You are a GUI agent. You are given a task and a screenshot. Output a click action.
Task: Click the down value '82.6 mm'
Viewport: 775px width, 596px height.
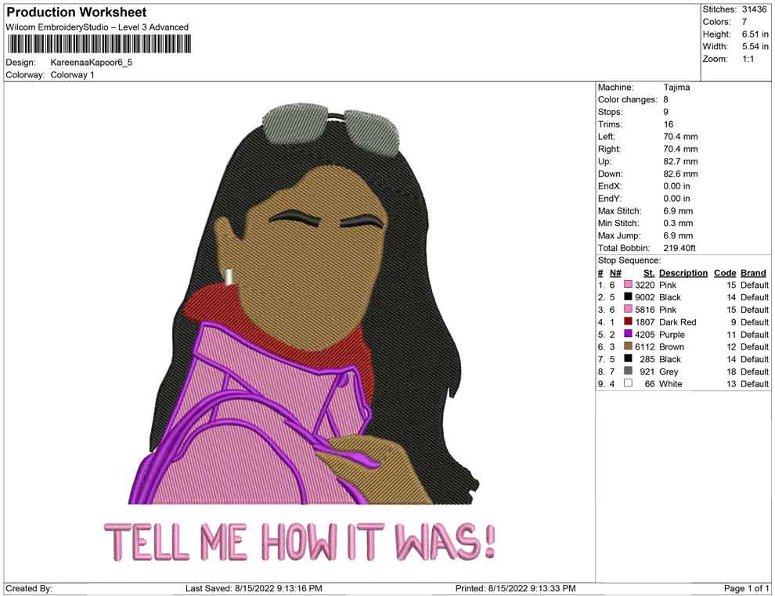pos(680,174)
